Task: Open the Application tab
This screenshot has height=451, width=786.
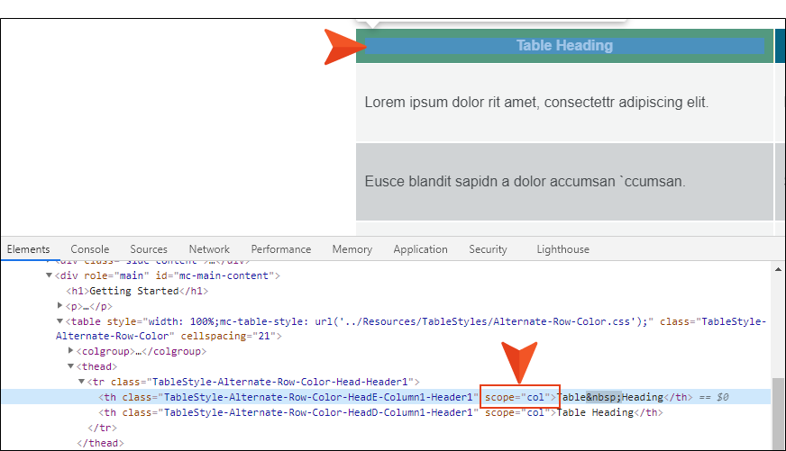Action: tap(420, 249)
